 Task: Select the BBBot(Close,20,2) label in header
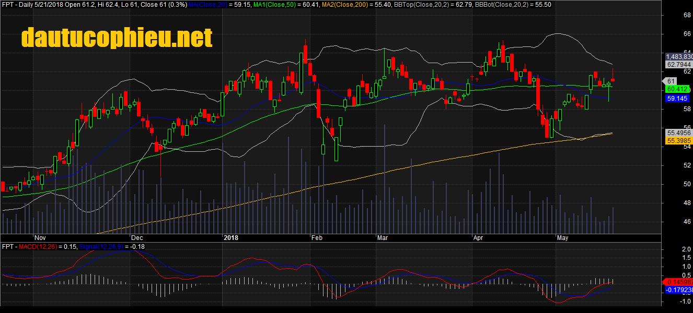click(502, 5)
